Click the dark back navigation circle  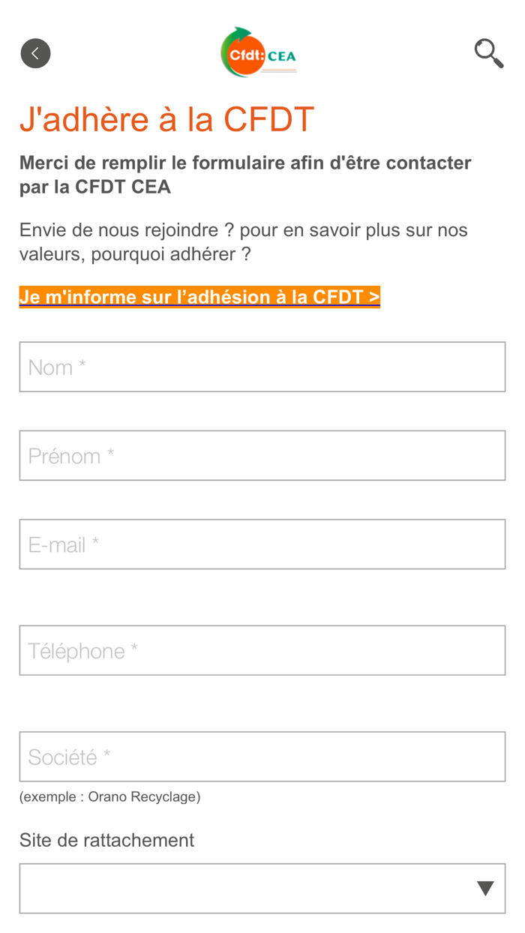click(x=35, y=53)
